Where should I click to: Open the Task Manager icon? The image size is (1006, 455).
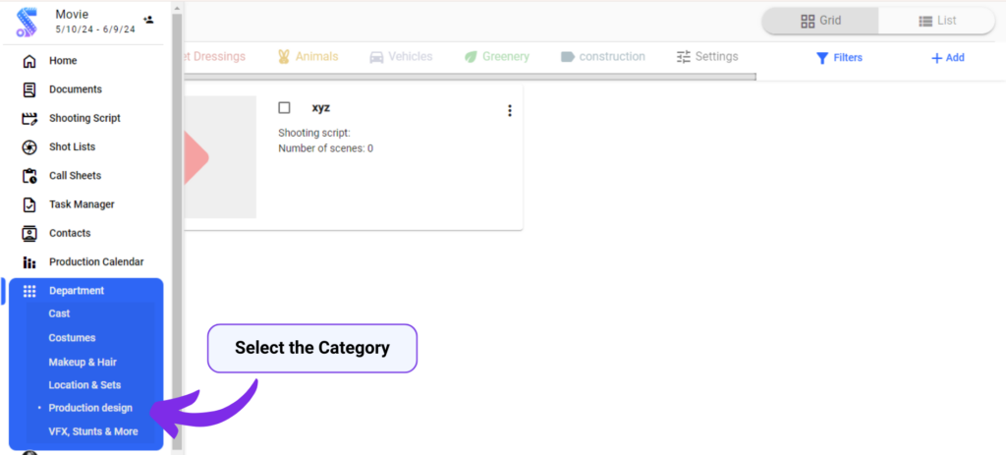pos(29,204)
